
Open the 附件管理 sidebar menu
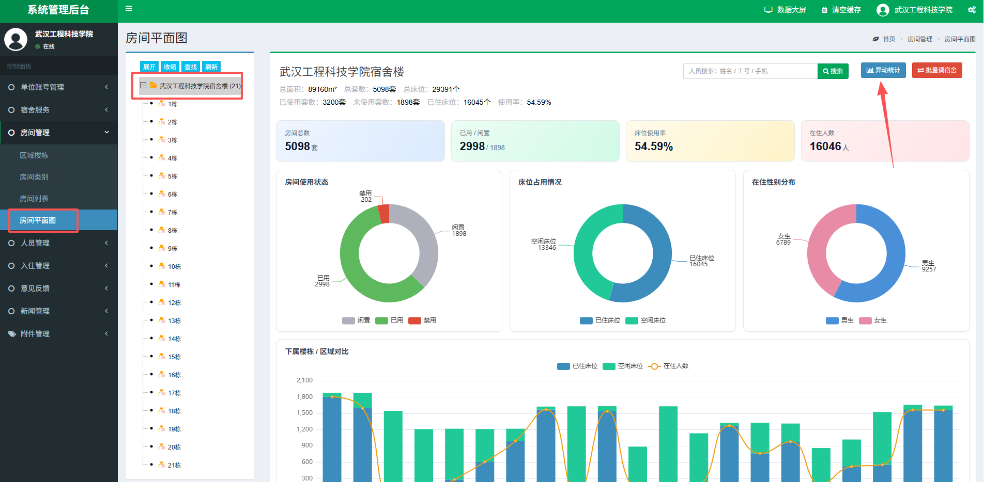[x=59, y=334]
